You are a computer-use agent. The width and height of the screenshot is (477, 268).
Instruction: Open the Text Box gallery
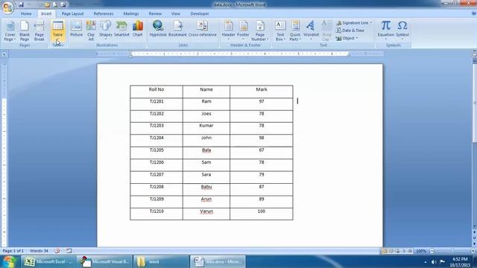[280, 31]
